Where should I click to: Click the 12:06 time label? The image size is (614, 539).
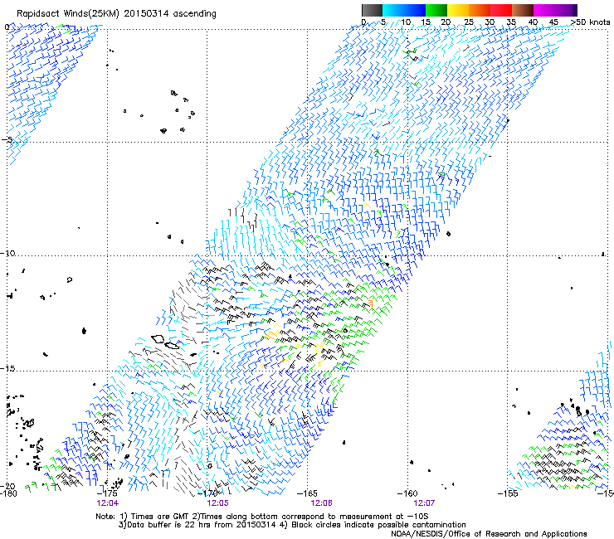321,503
